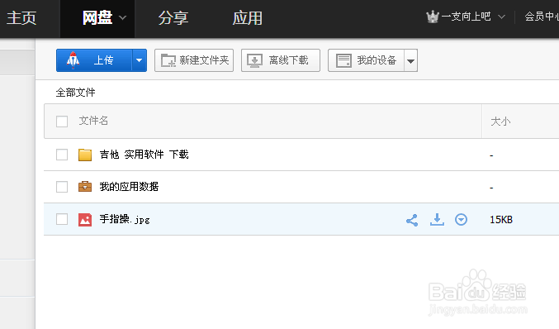Open the more-options circle arrow for 手指操.jpg
Image resolution: width=559 pixels, height=329 pixels.
(x=461, y=219)
